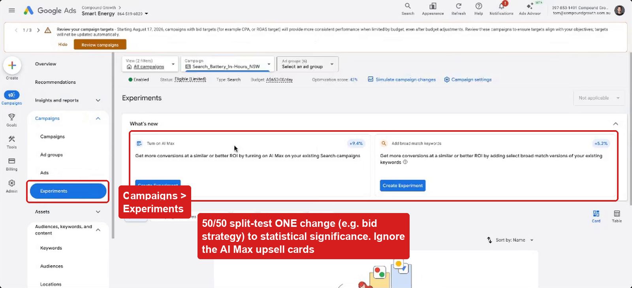The image size is (632, 288).
Task: Open the Tools wrench icon
Action: [x=12, y=139]
